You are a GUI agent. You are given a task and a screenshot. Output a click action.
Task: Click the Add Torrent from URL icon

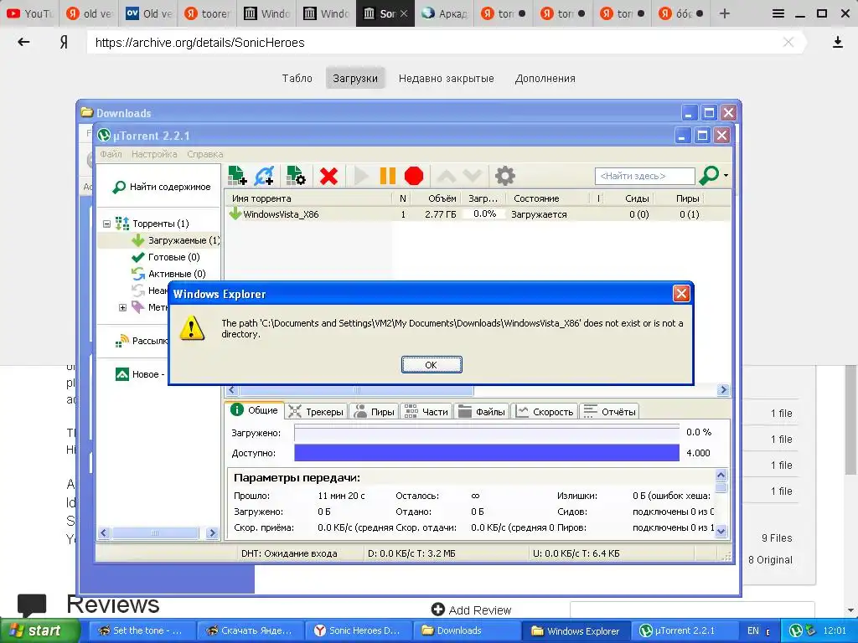pos(264,176)
